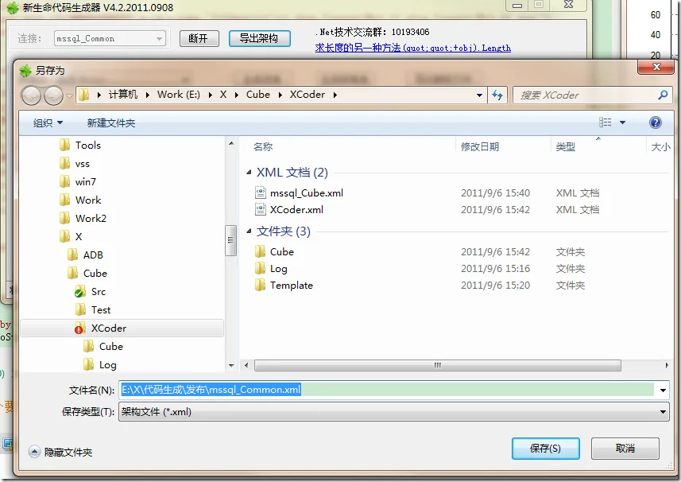Click 导出架构 button in main window
This screenshot has height=482, width=681.
click(x=259, y=38)
